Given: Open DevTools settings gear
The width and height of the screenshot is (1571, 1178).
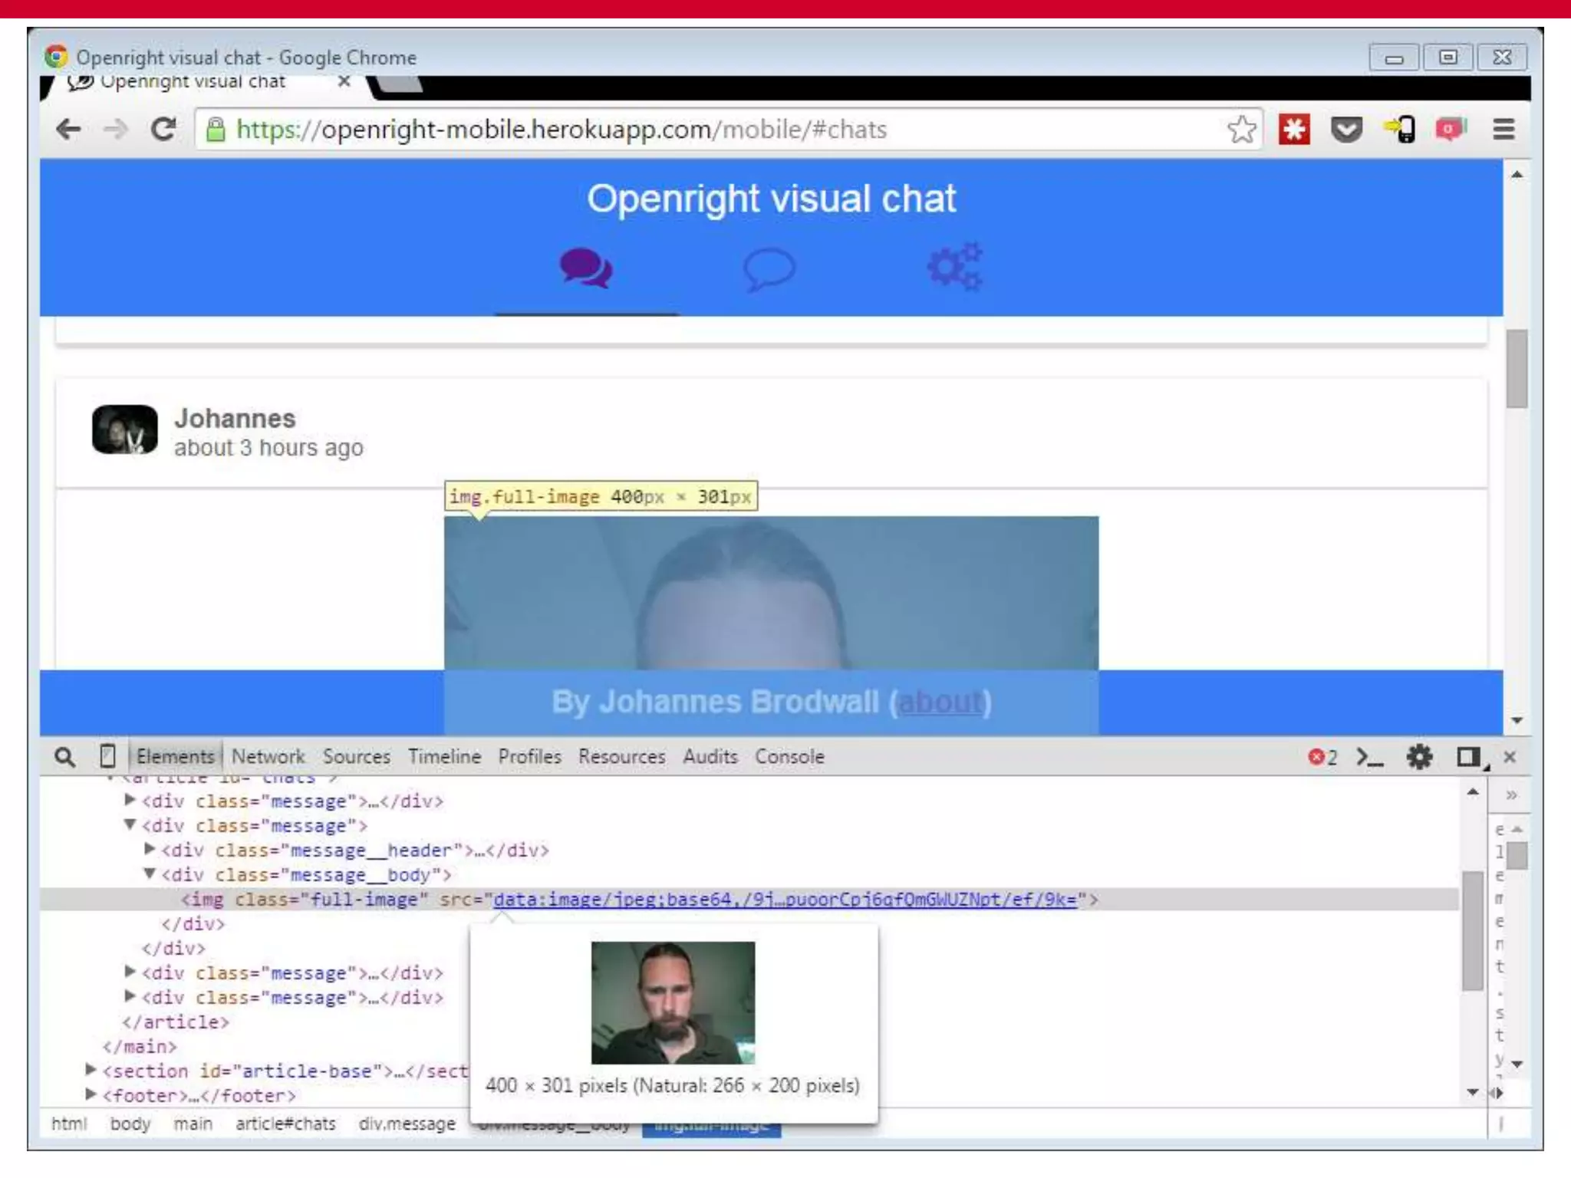Looking at the screenshot, I should coord(1419,757).
